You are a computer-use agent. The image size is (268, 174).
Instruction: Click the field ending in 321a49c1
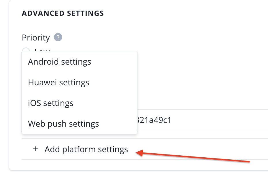[202, 120]
